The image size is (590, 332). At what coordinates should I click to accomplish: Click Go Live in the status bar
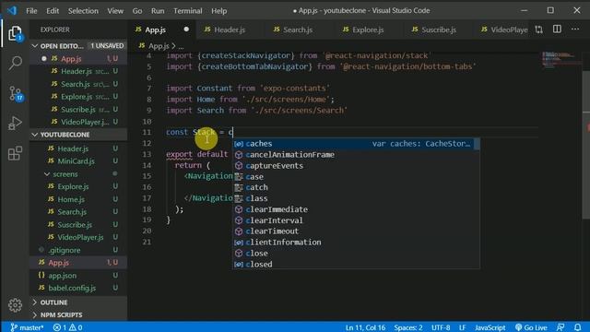point(531,327)
